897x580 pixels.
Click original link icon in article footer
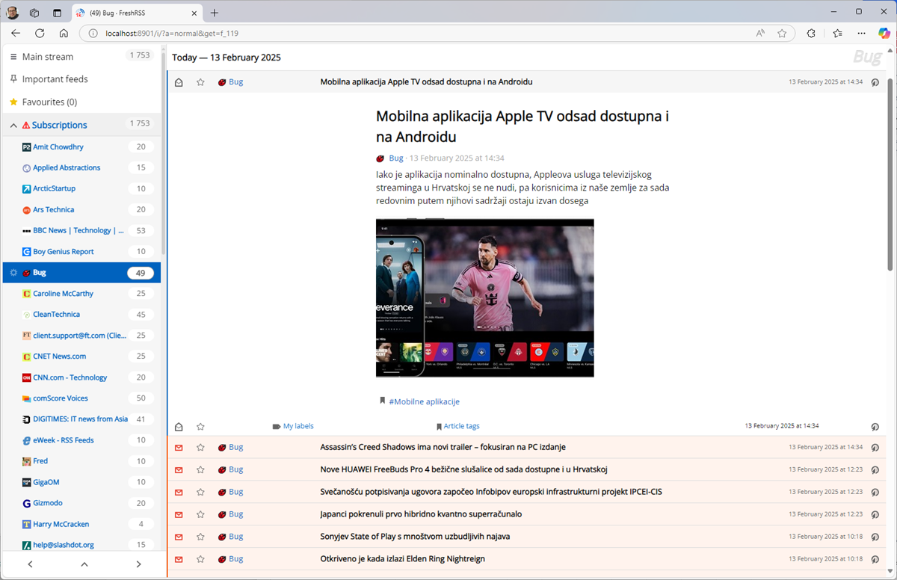point(875,427)
